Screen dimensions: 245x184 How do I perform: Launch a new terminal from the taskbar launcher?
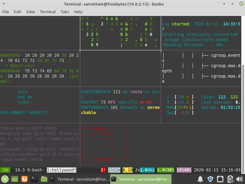(34, 179)
